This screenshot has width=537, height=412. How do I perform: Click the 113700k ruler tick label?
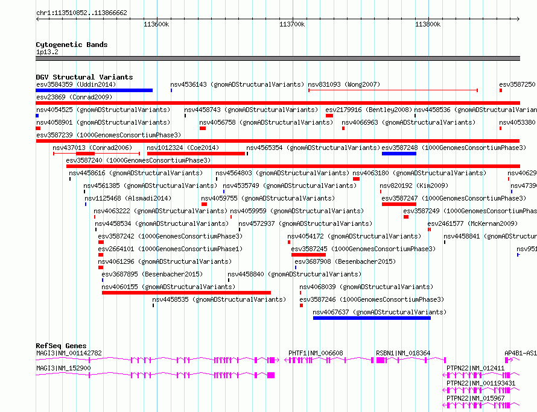pos(292,24)
